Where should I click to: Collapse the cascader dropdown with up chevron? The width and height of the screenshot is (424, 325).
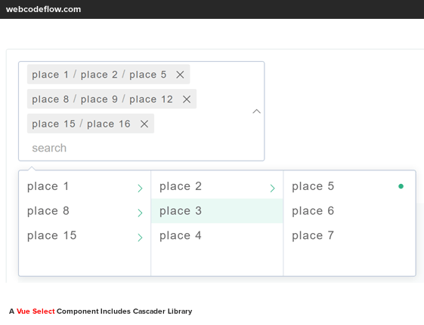[257, 112]
